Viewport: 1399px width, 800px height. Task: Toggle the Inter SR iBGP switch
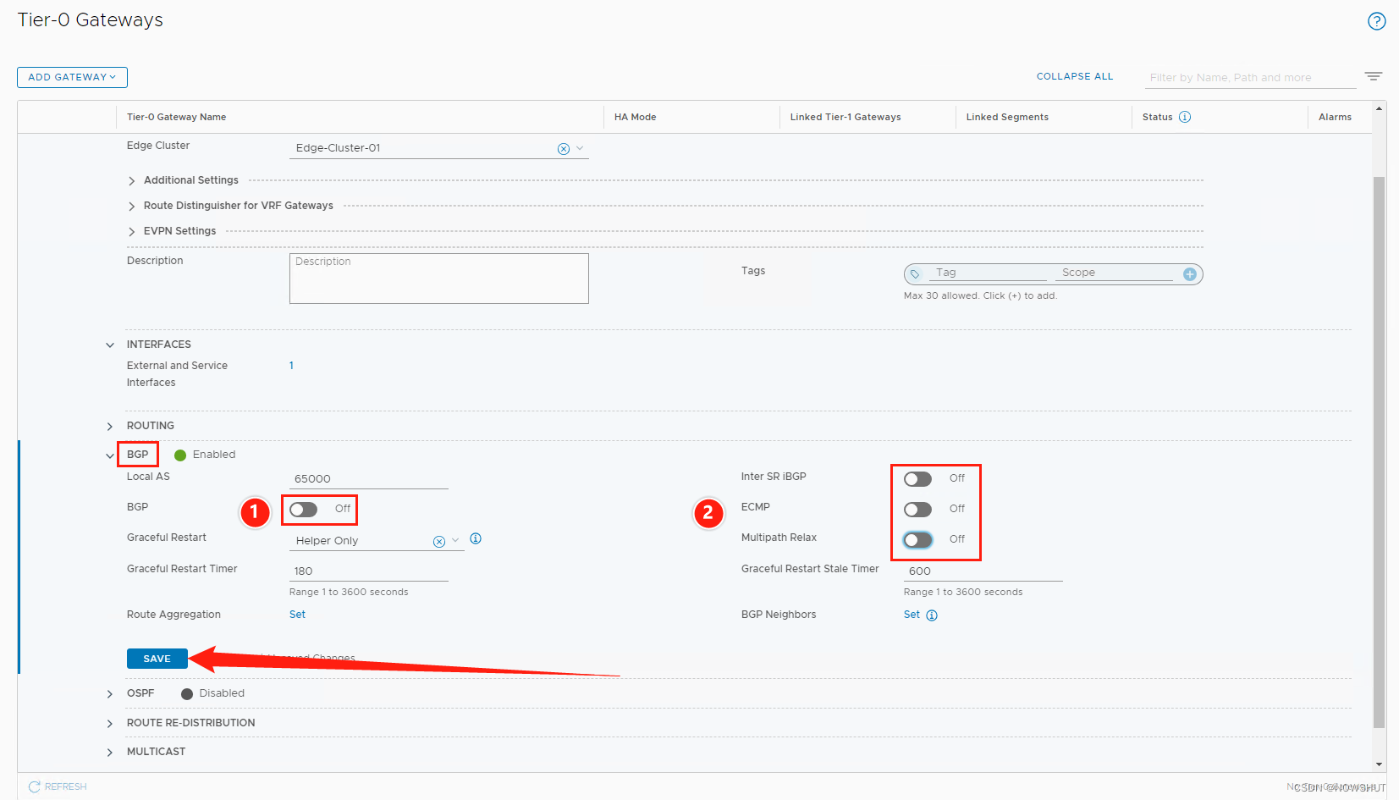click(x=917, y=479)
